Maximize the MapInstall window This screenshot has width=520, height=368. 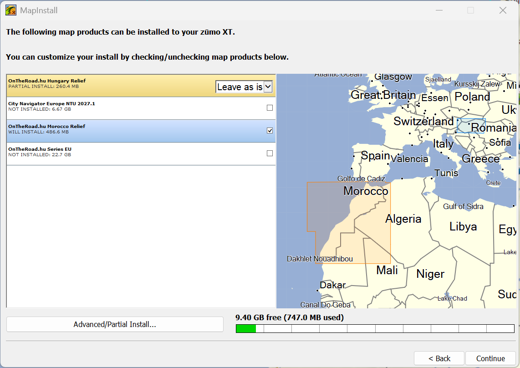(x=470, y=10)
